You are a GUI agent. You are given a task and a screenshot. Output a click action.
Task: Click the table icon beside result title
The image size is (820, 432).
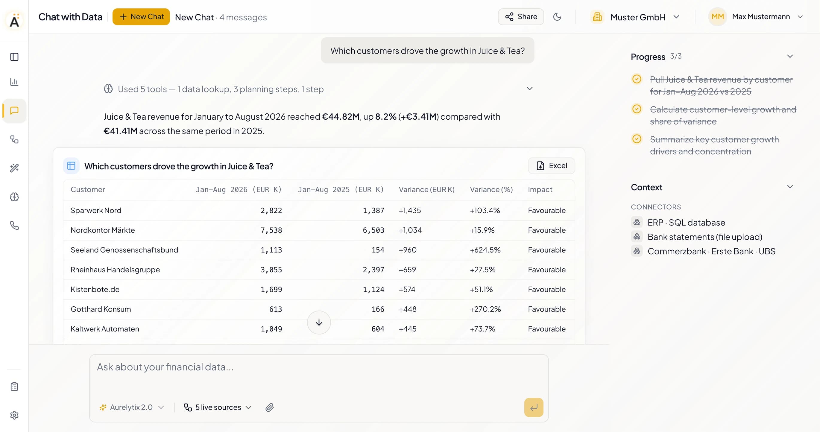click(x=71, y=166)
